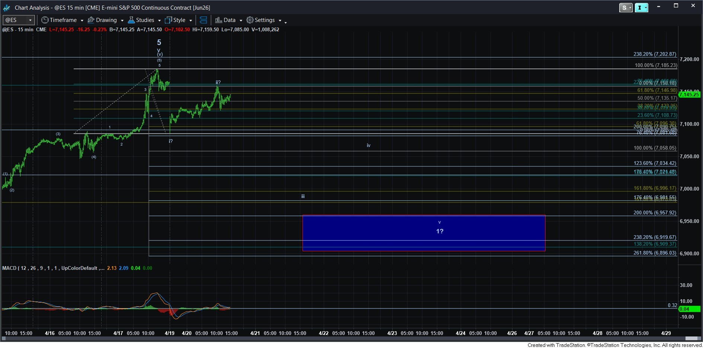This screenshot has height=348, width=703.
Task: Click the Data bar chart icon
Action: pyautogui.click(x=218, y=20)
